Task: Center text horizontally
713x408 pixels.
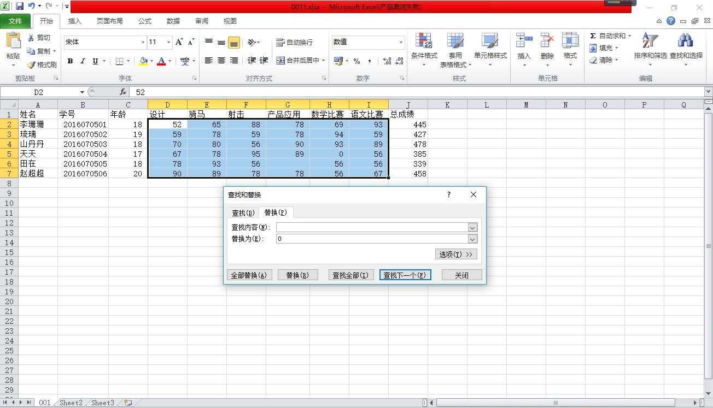Action: click(x=221, y=61)
